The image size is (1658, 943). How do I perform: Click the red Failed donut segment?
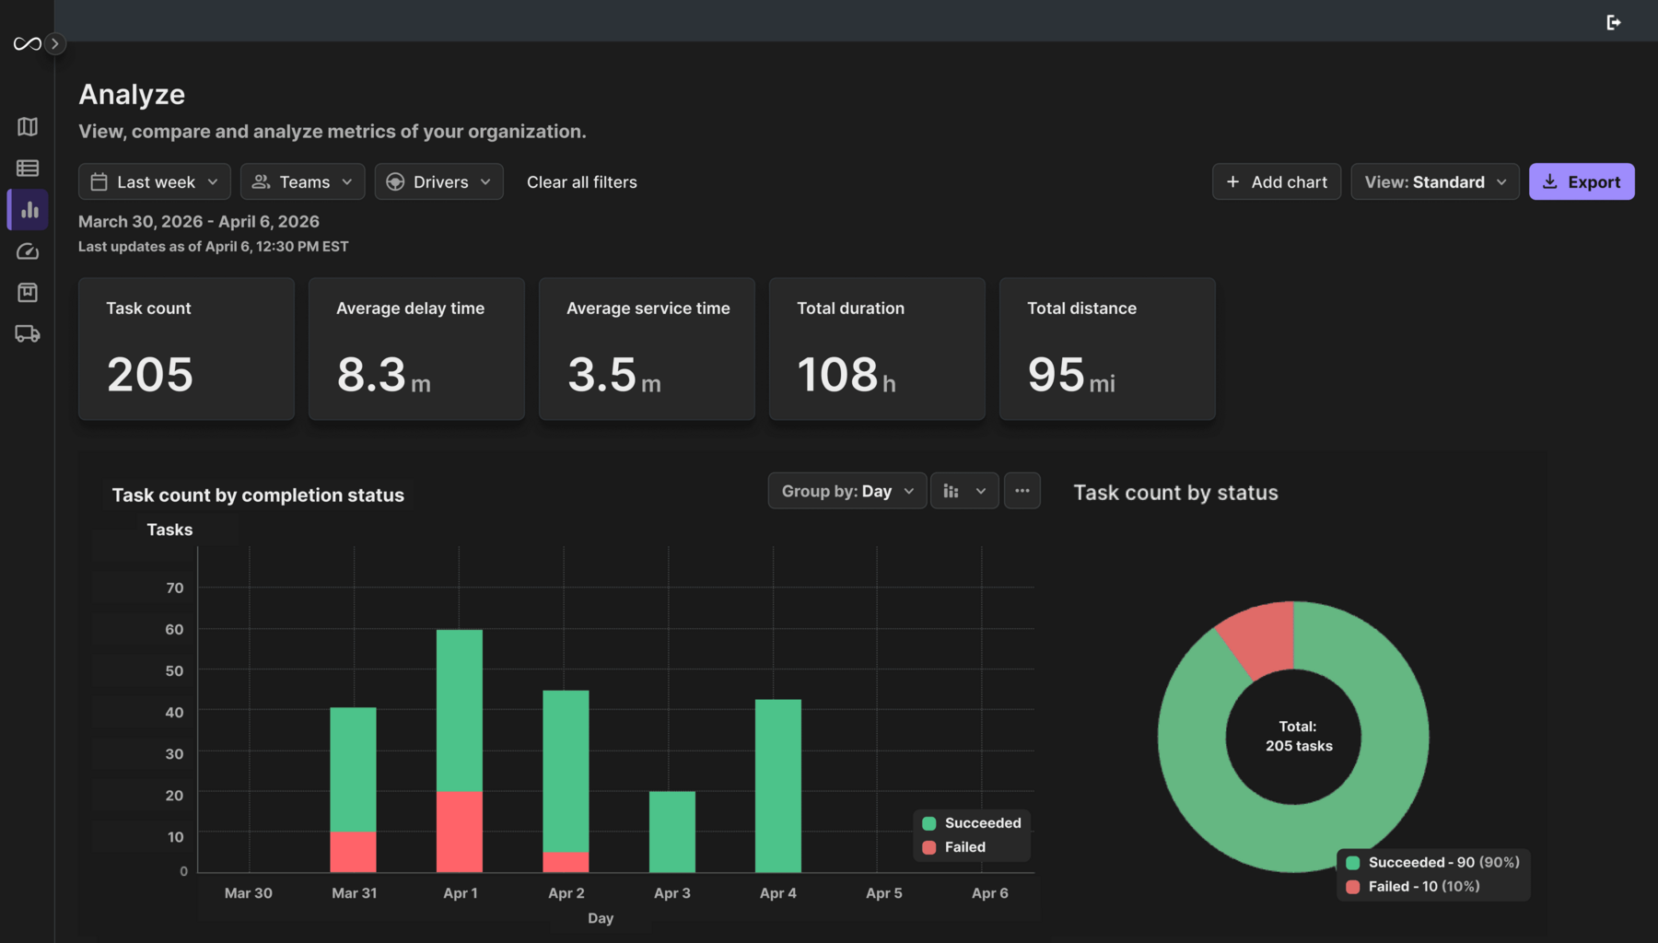1262,637
